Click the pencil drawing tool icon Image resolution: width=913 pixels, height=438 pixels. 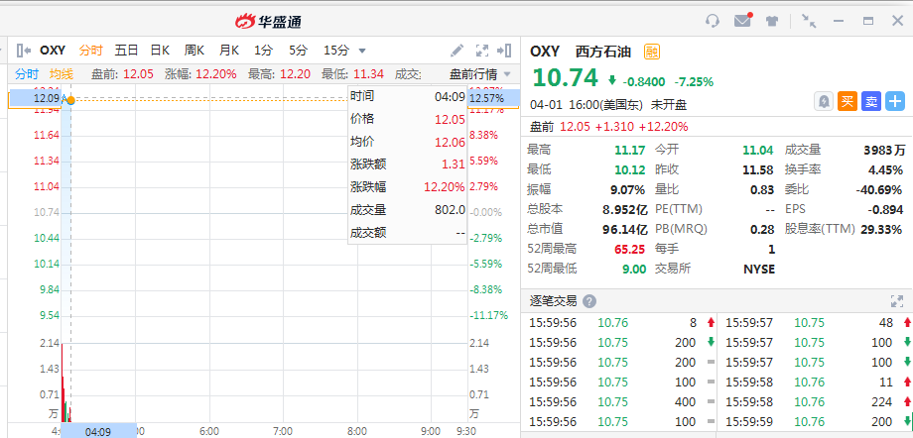point(456,51)
